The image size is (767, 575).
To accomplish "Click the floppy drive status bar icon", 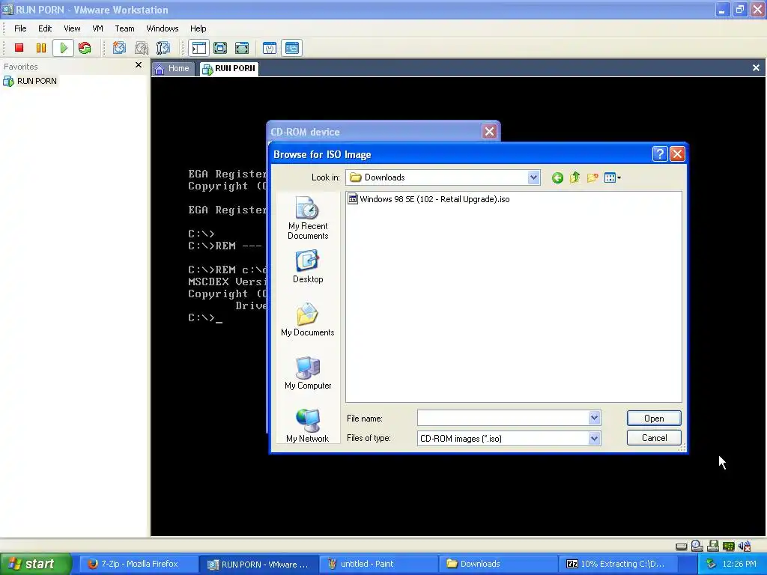I will [x=713, y=546].
